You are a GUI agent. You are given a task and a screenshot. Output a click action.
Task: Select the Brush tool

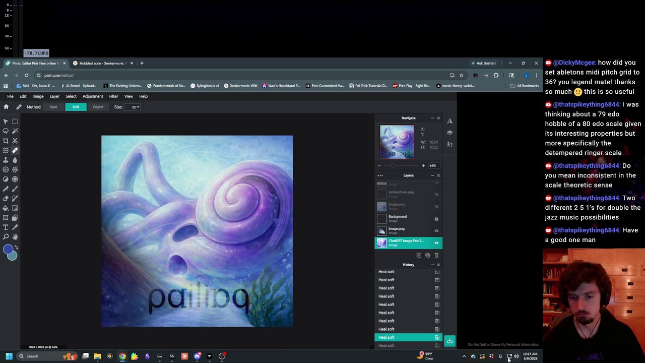pos(15,189)
